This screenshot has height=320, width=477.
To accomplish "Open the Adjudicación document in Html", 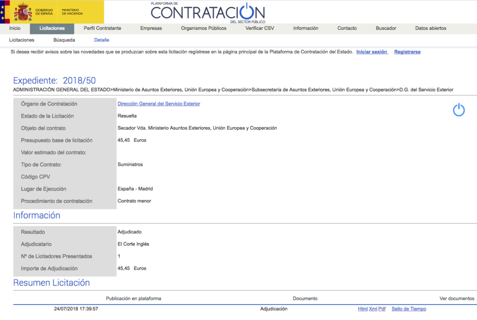I will [362, 309].
